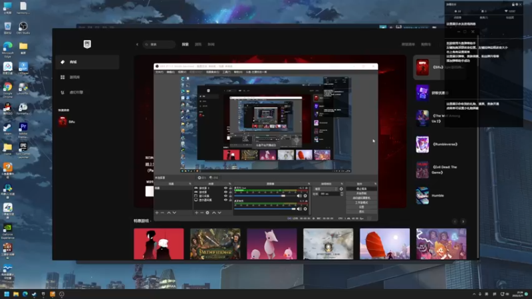Toggle visibility of the 窗口采集 source
Viewport: 532px width, 299px height.
tap(225, 196)
